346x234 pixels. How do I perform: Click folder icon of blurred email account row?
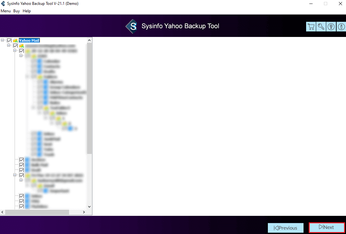[21, 46]
